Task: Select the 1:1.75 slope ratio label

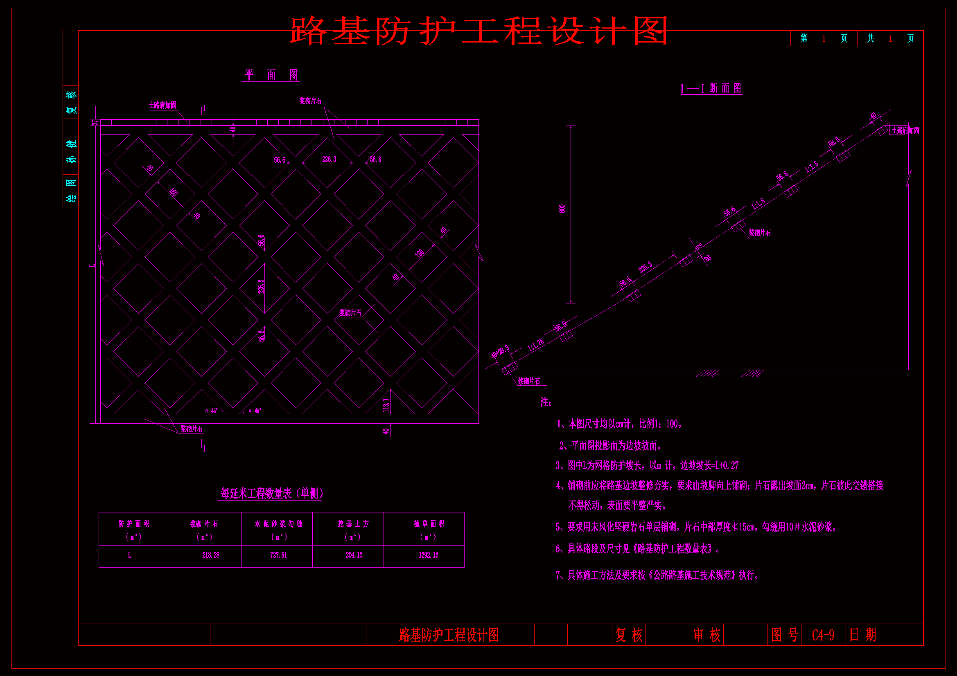Action: coord(535,345)
